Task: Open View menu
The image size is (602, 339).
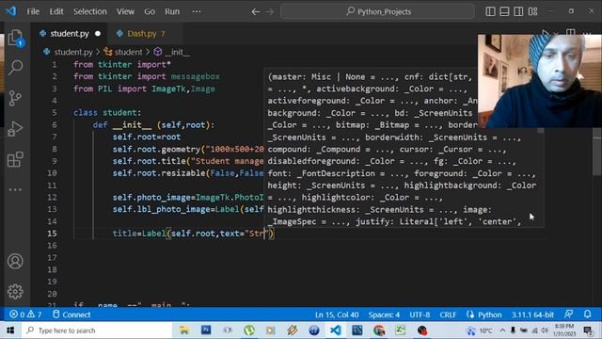Action: tap(125, 11)
